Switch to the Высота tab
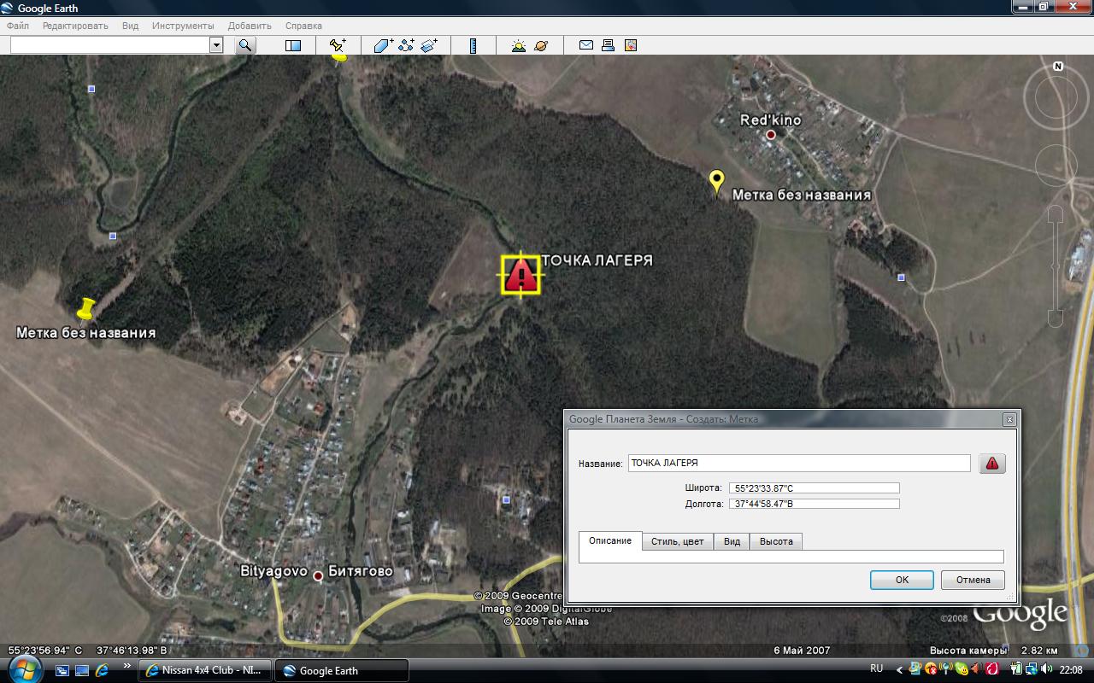 tap(776, 541)
